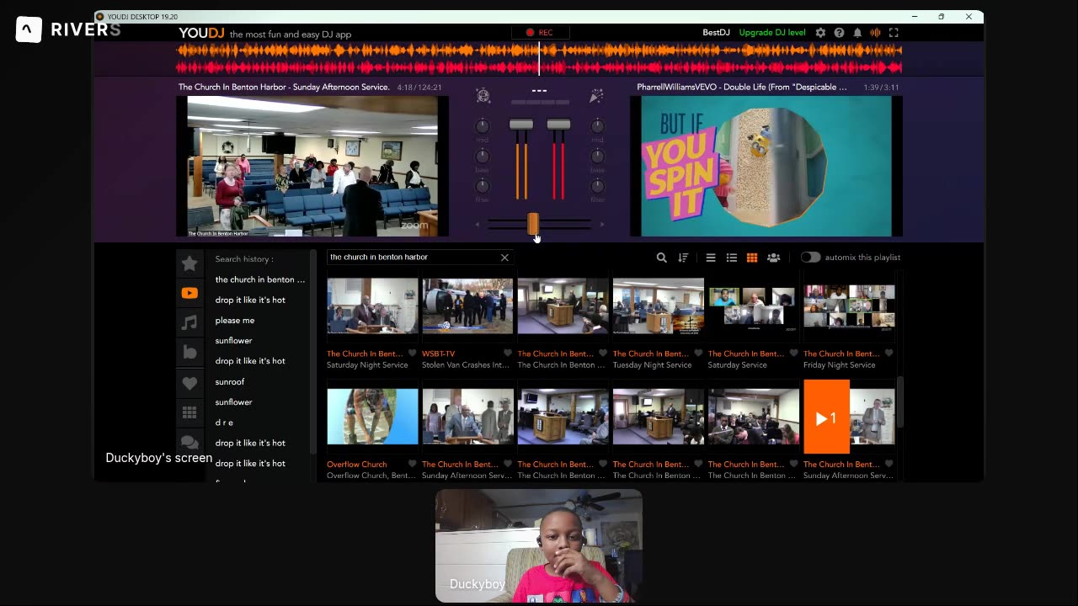Select 'please me' search history entry
The width and height of the screenshot is (1078, 606).
234,321
